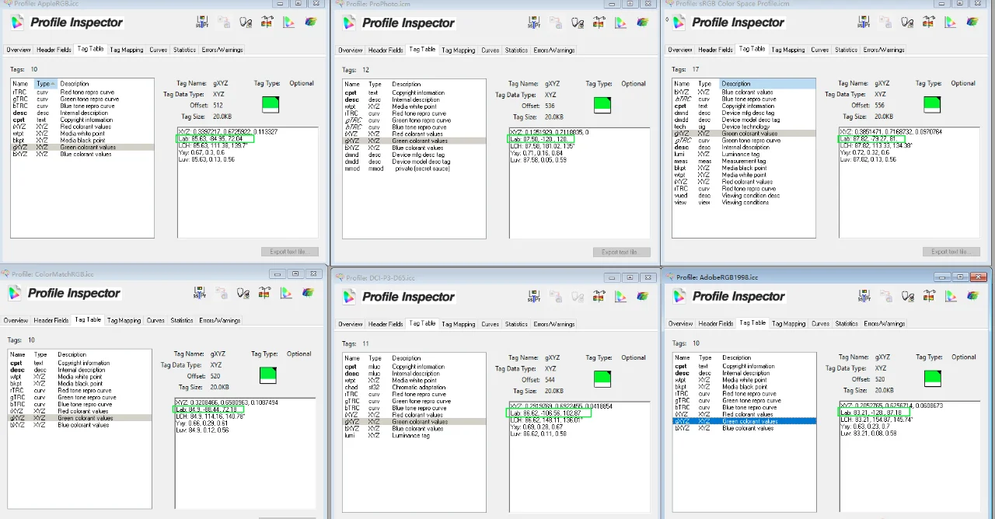Screen dimensions: 995x519
Task: Open 2D gamut graph icon in ColorMatchRGB window
Action: [x=287, y=293]
